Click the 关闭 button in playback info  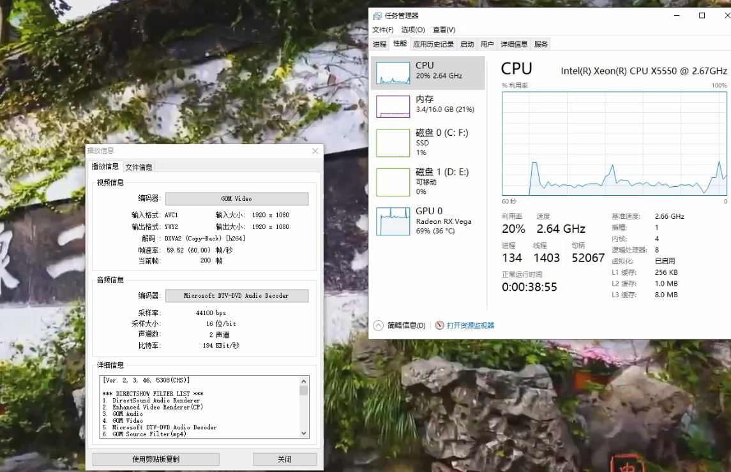click(x=284, y=459)
